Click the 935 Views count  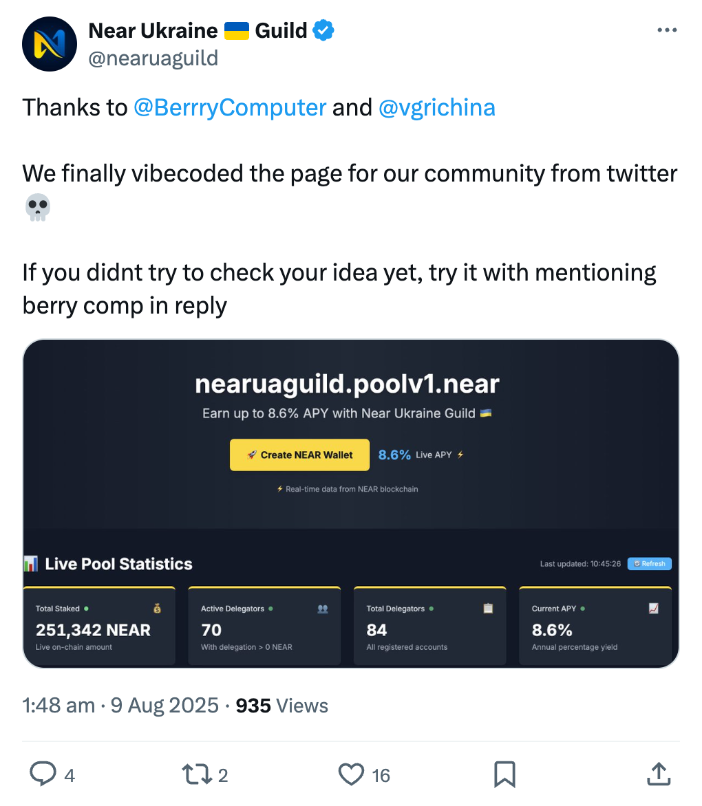tap(281, 706)
